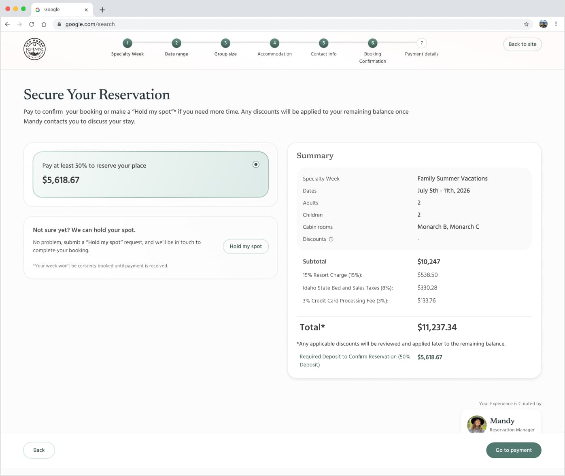Click the Go to payment button

coord(514,450)
